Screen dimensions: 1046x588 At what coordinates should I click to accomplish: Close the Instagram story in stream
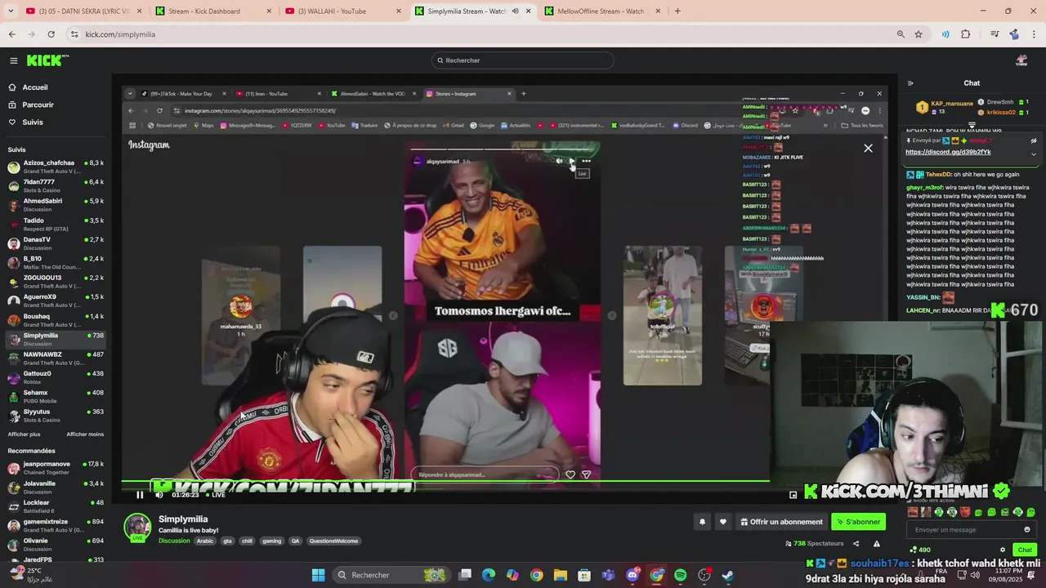pos(868,149)
